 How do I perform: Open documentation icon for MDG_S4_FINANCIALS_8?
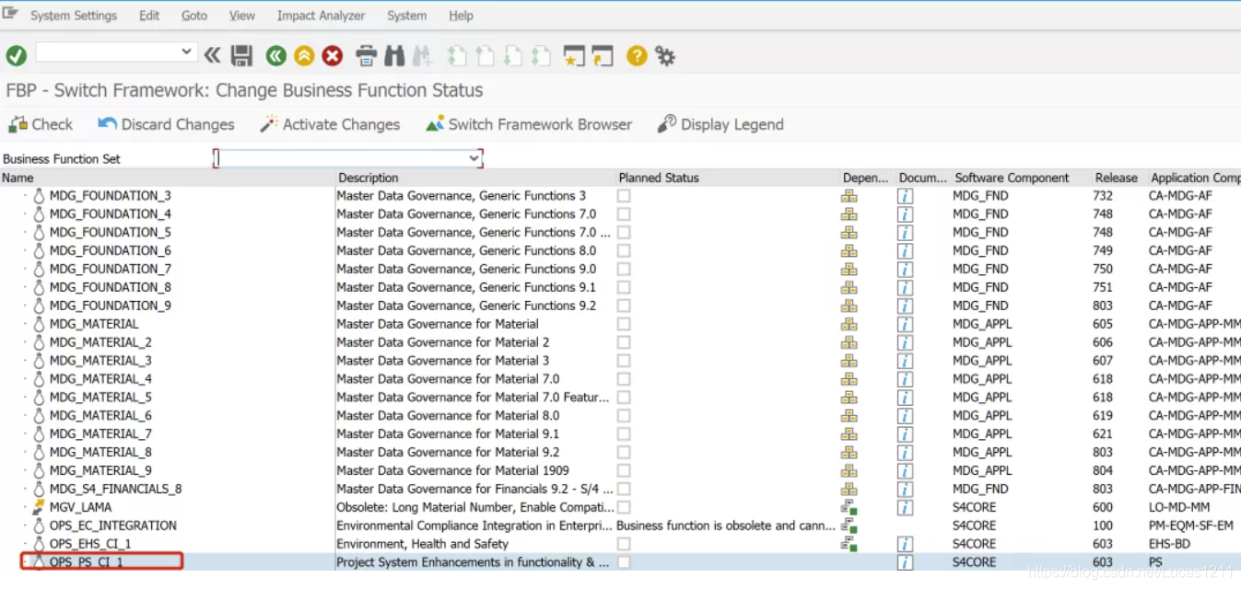pyautogui.click(x=906, y=489)
